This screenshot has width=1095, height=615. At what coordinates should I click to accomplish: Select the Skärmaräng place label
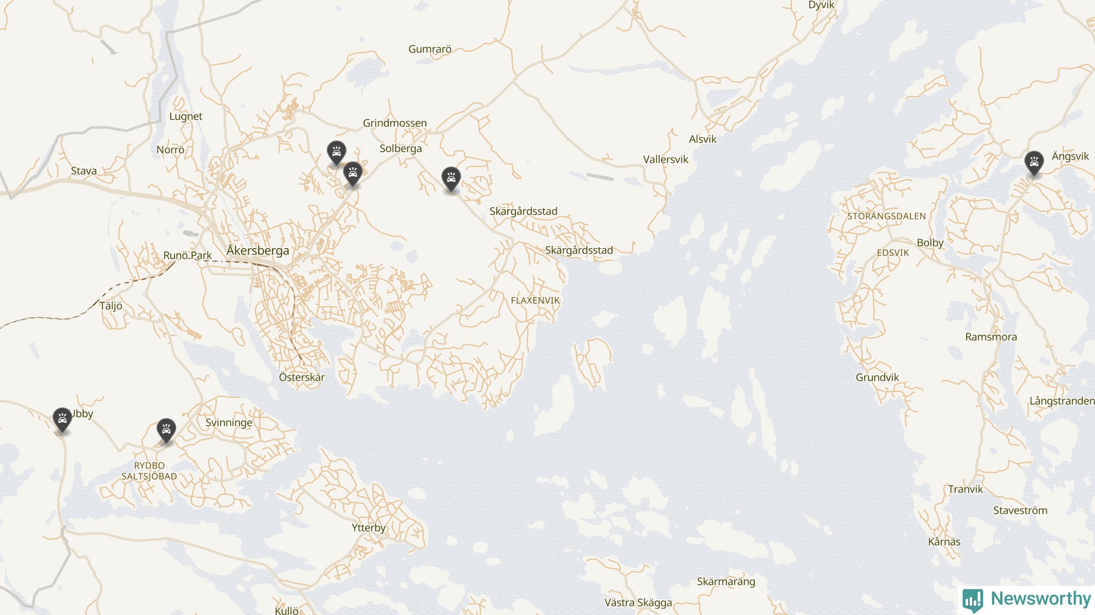pyautogui.click(x=726, y=582)
